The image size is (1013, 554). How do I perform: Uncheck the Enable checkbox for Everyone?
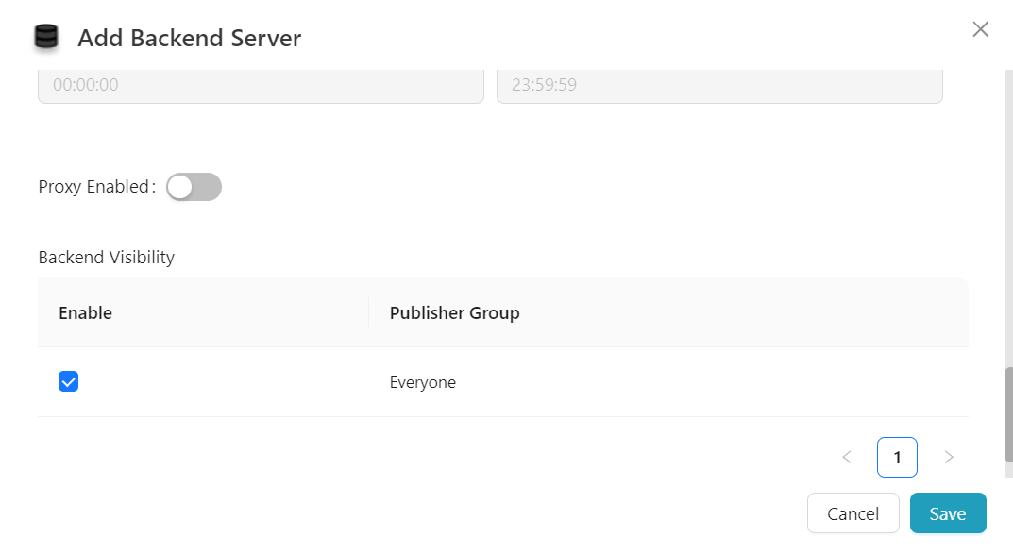coord(68,381)
